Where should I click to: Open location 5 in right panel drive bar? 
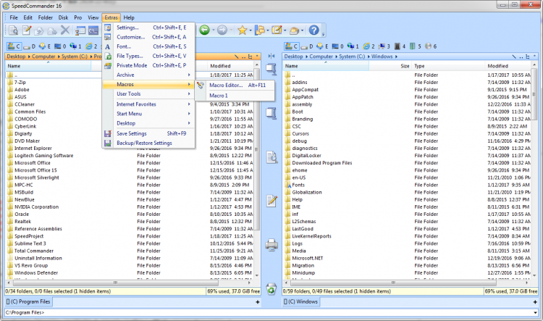pyautogui.click(x=416, y=46)
